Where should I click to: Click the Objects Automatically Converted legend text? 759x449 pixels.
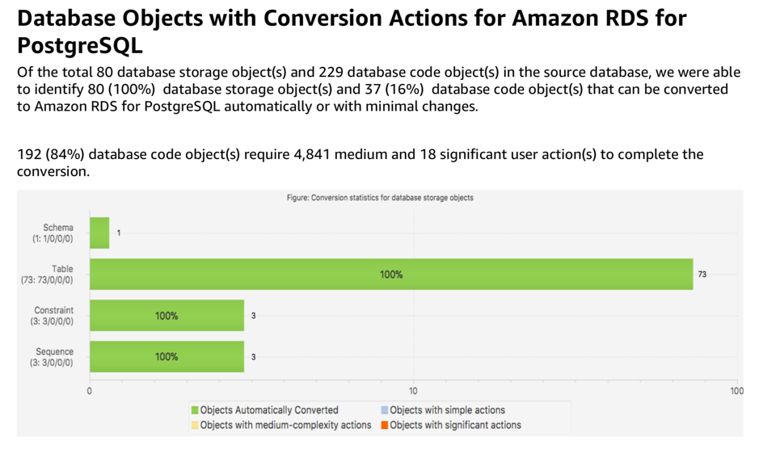point(269,410)
